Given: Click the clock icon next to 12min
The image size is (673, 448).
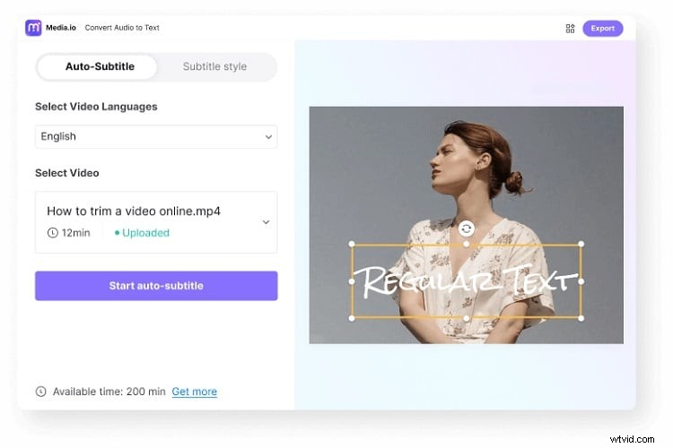Looking at the screenshot, I should coord(52,233).
